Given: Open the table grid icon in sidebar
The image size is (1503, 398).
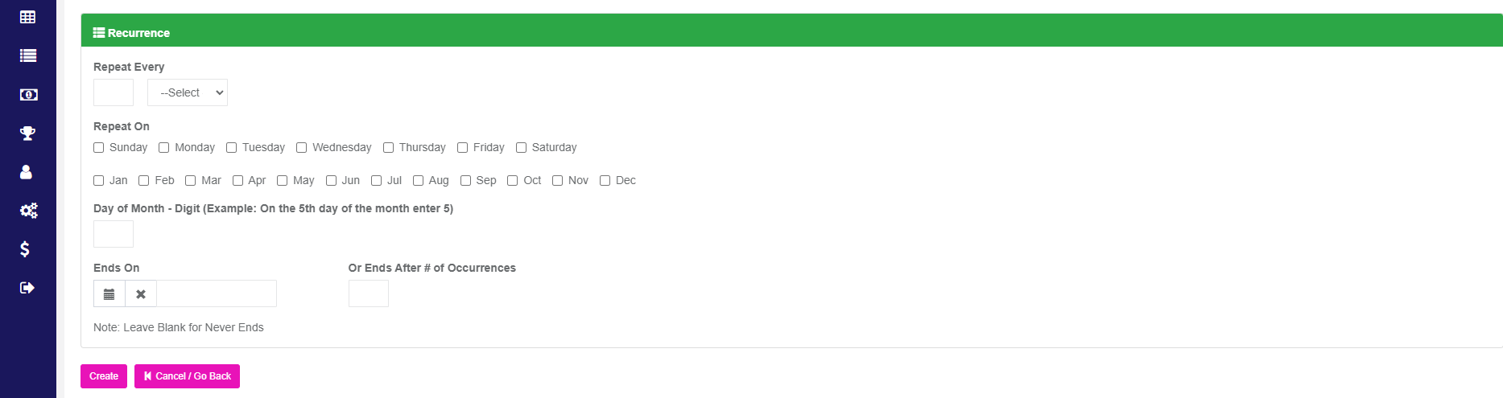Looking at the screenshot, I should [27, 17].
